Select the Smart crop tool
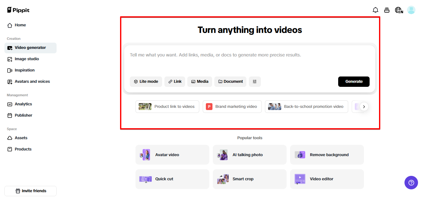 tap(249, 179)
